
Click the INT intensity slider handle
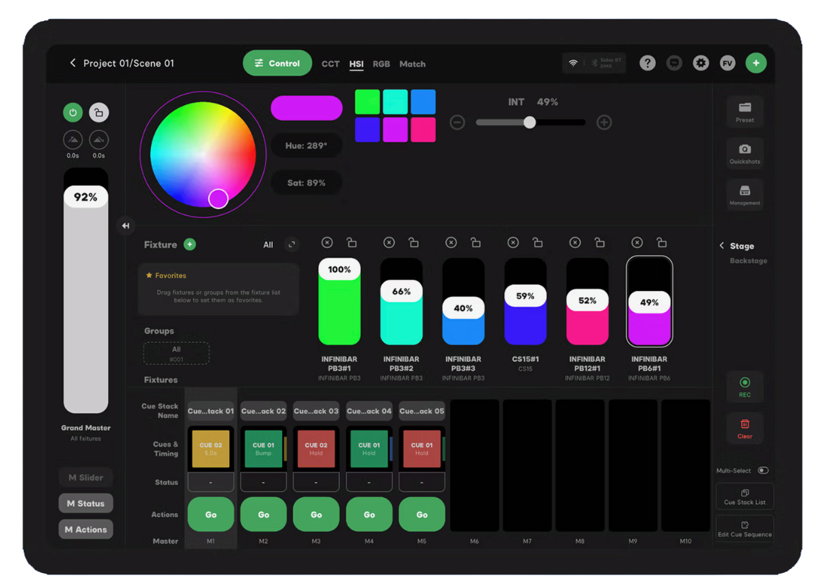coord(529,122)
